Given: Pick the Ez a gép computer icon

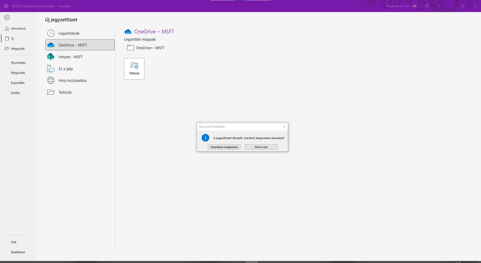Looking at the screenshot, I should tap(51, 68).
